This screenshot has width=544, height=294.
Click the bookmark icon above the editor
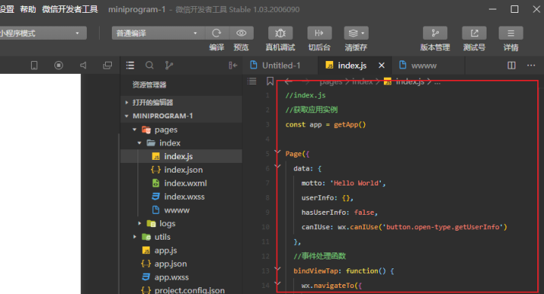coord(270,81)
